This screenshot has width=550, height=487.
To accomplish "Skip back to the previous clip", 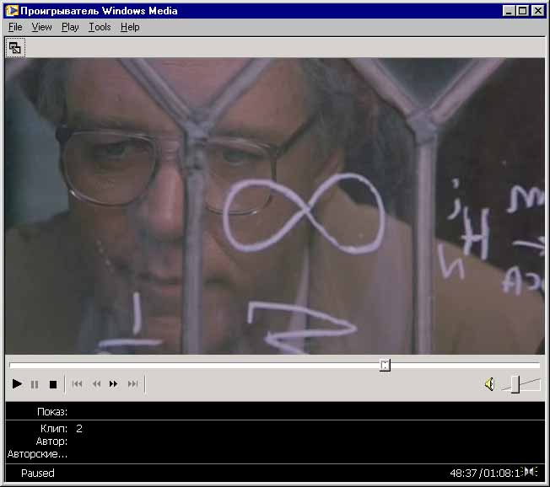I will coord(77,384).
